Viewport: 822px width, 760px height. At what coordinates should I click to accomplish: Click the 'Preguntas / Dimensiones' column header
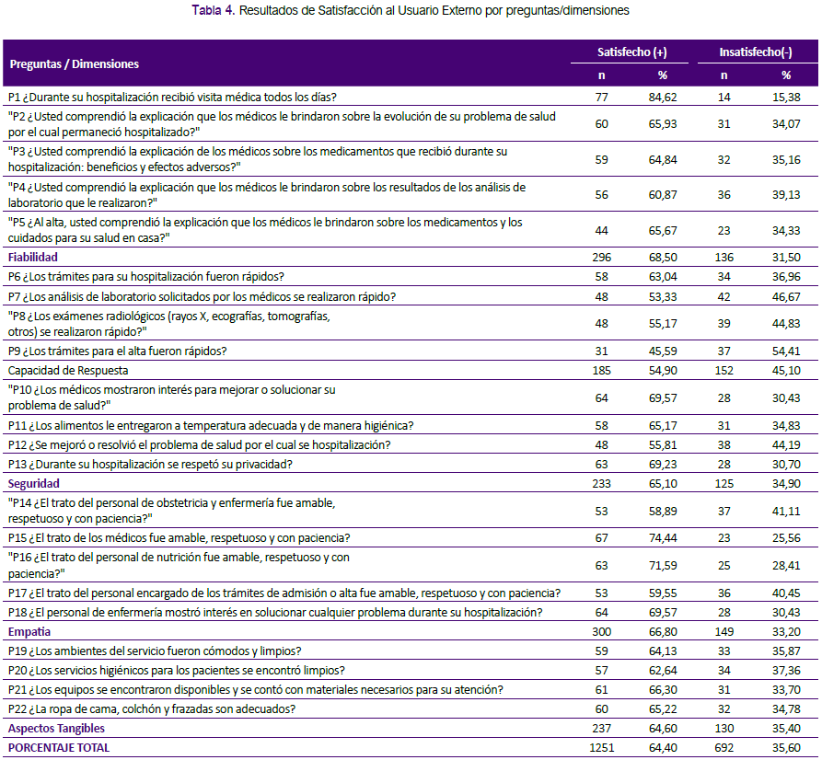(x=75, y=63)
